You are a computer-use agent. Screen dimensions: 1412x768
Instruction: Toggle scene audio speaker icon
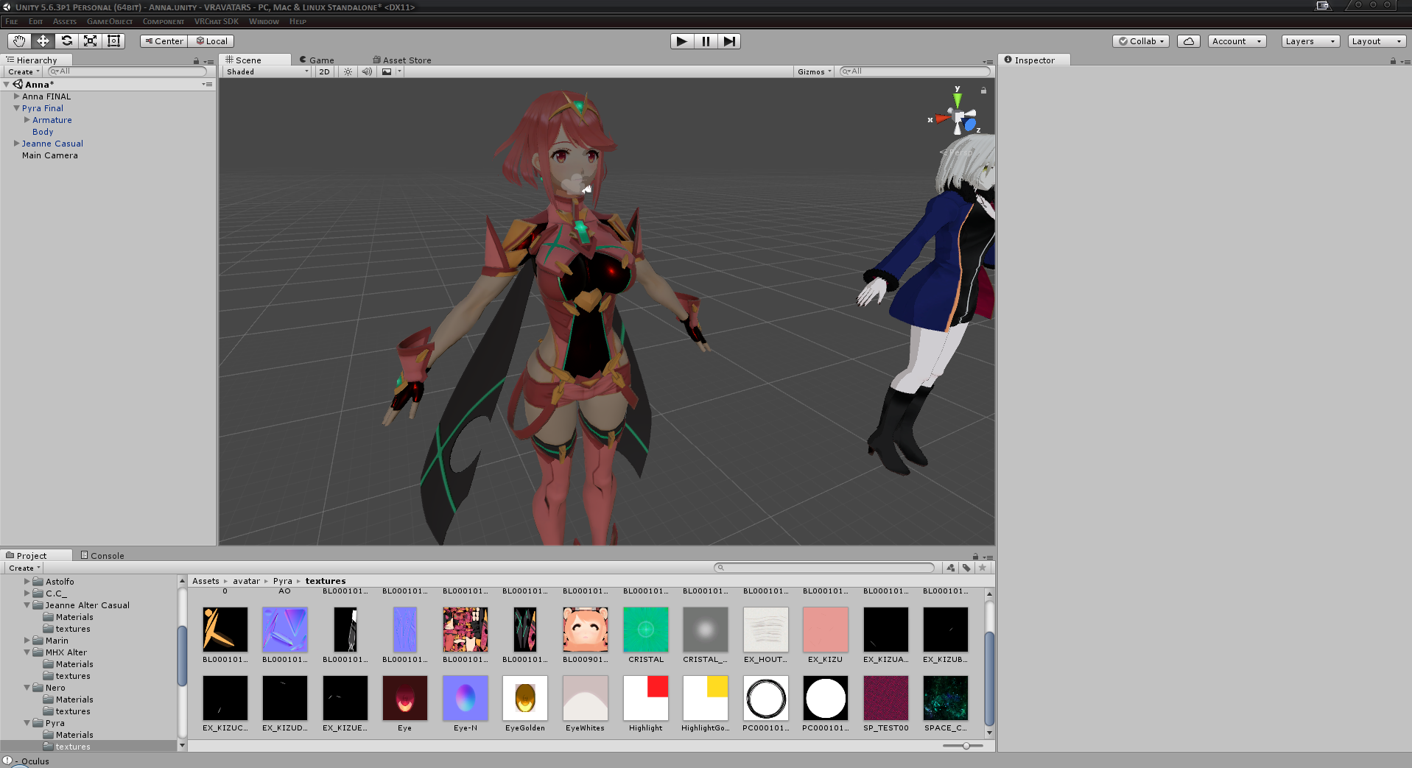pyautogui.click(x=367, y=71)
